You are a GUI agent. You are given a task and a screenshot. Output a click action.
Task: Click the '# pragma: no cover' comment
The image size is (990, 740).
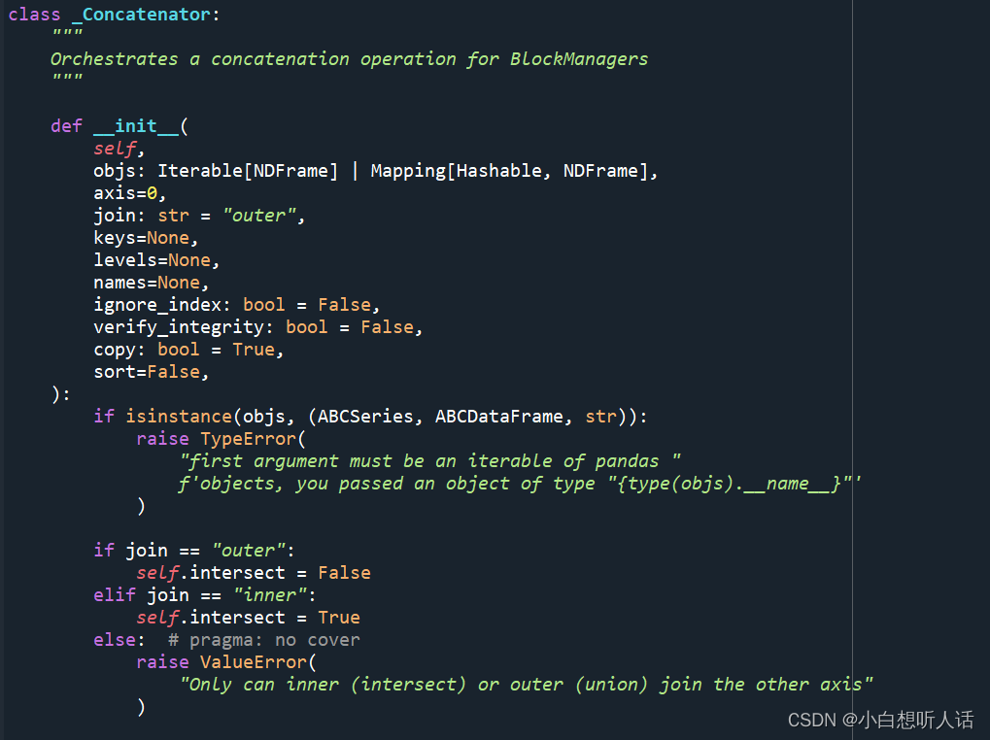[x=264, y=640]
